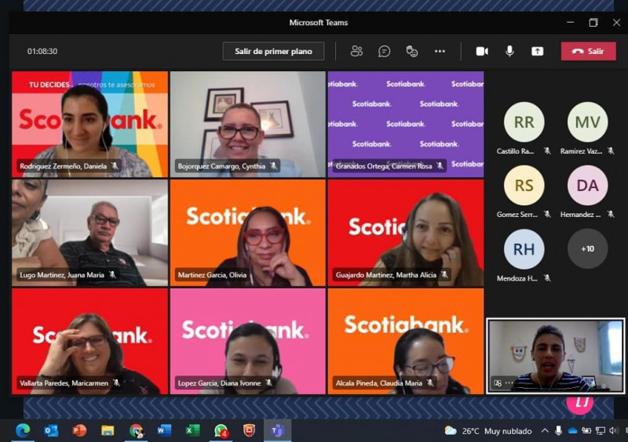Open the More actions ellipsis menu
This screenshot has width=628, height=442.
(x=440, y=51)
